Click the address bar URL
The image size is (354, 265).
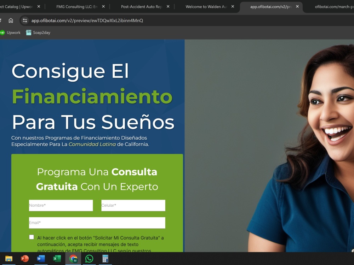coord(87,20)
